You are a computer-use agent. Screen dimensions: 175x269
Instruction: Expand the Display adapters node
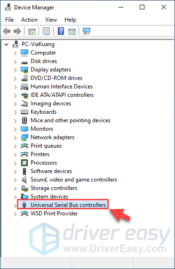[16, 70]
